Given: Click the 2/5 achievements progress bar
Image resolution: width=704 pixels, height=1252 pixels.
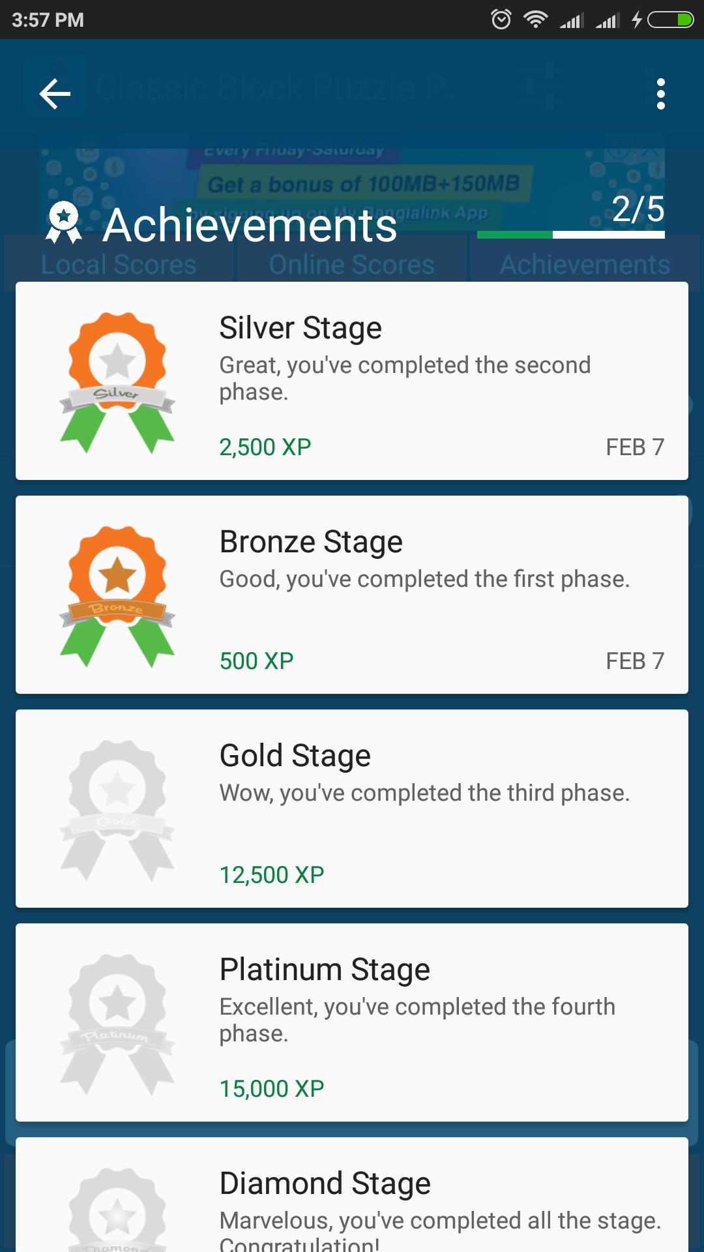Looking at the screenshot, I should pos(570,234).
